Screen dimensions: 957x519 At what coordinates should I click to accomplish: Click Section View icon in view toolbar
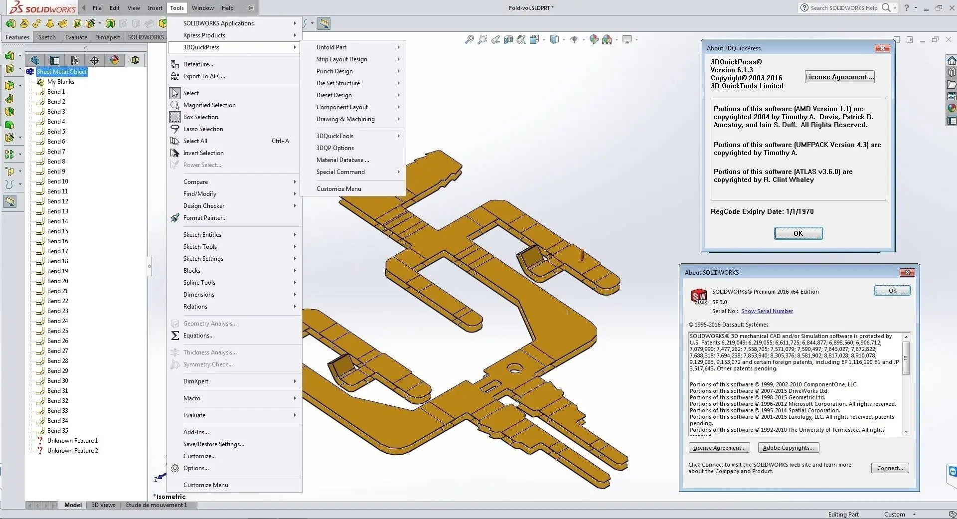pyautogui.click(x=508, y=39)
